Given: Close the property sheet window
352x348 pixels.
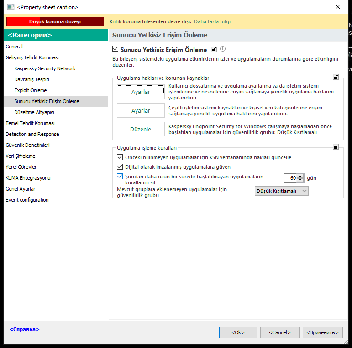Looking at the screenshot, I should 338,7.
